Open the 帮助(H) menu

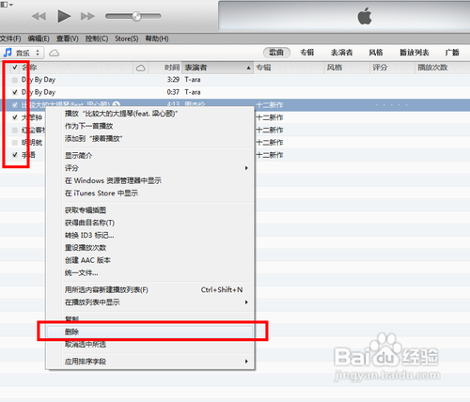tap(157, 39)
